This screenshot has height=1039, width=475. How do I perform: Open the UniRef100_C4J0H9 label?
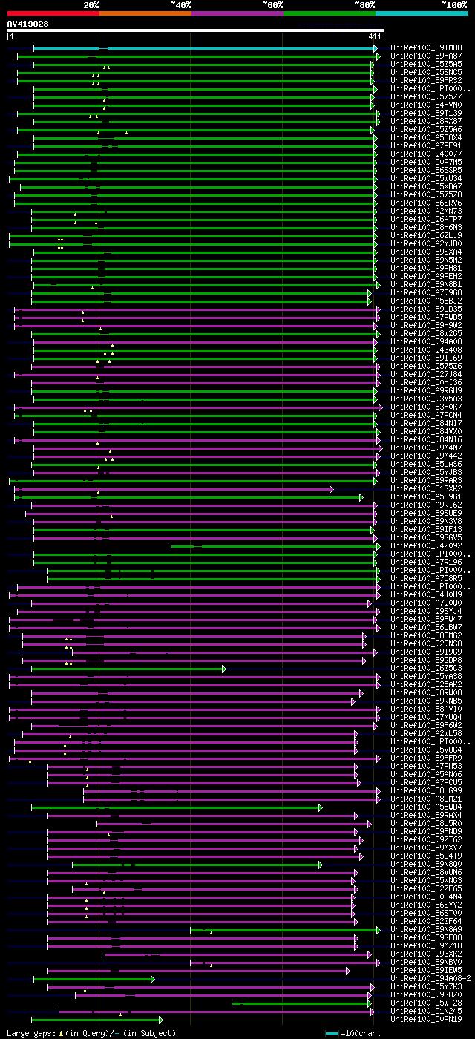click(426, 594)
